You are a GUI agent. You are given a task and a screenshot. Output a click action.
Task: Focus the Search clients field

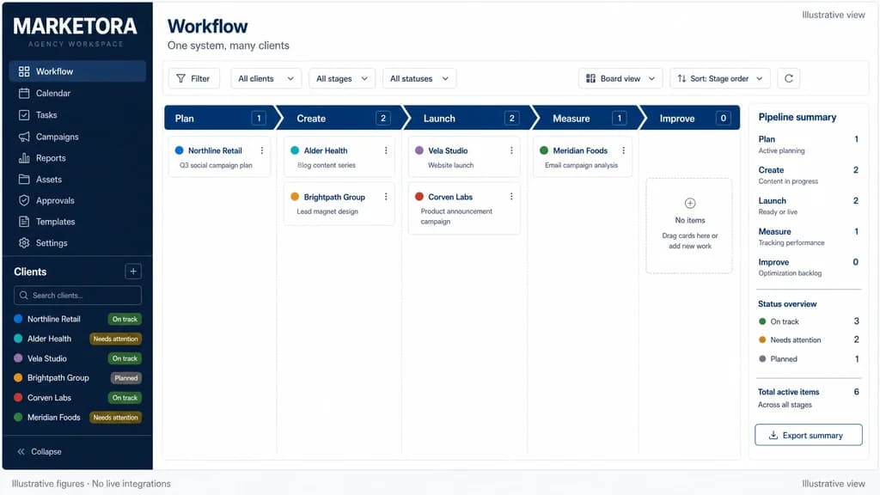[77, 296]
